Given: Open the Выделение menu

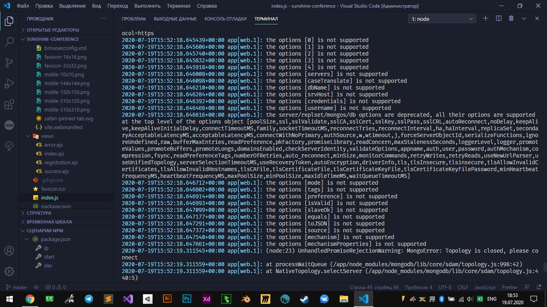Looking at the screenshot, I should pos(73,6).
